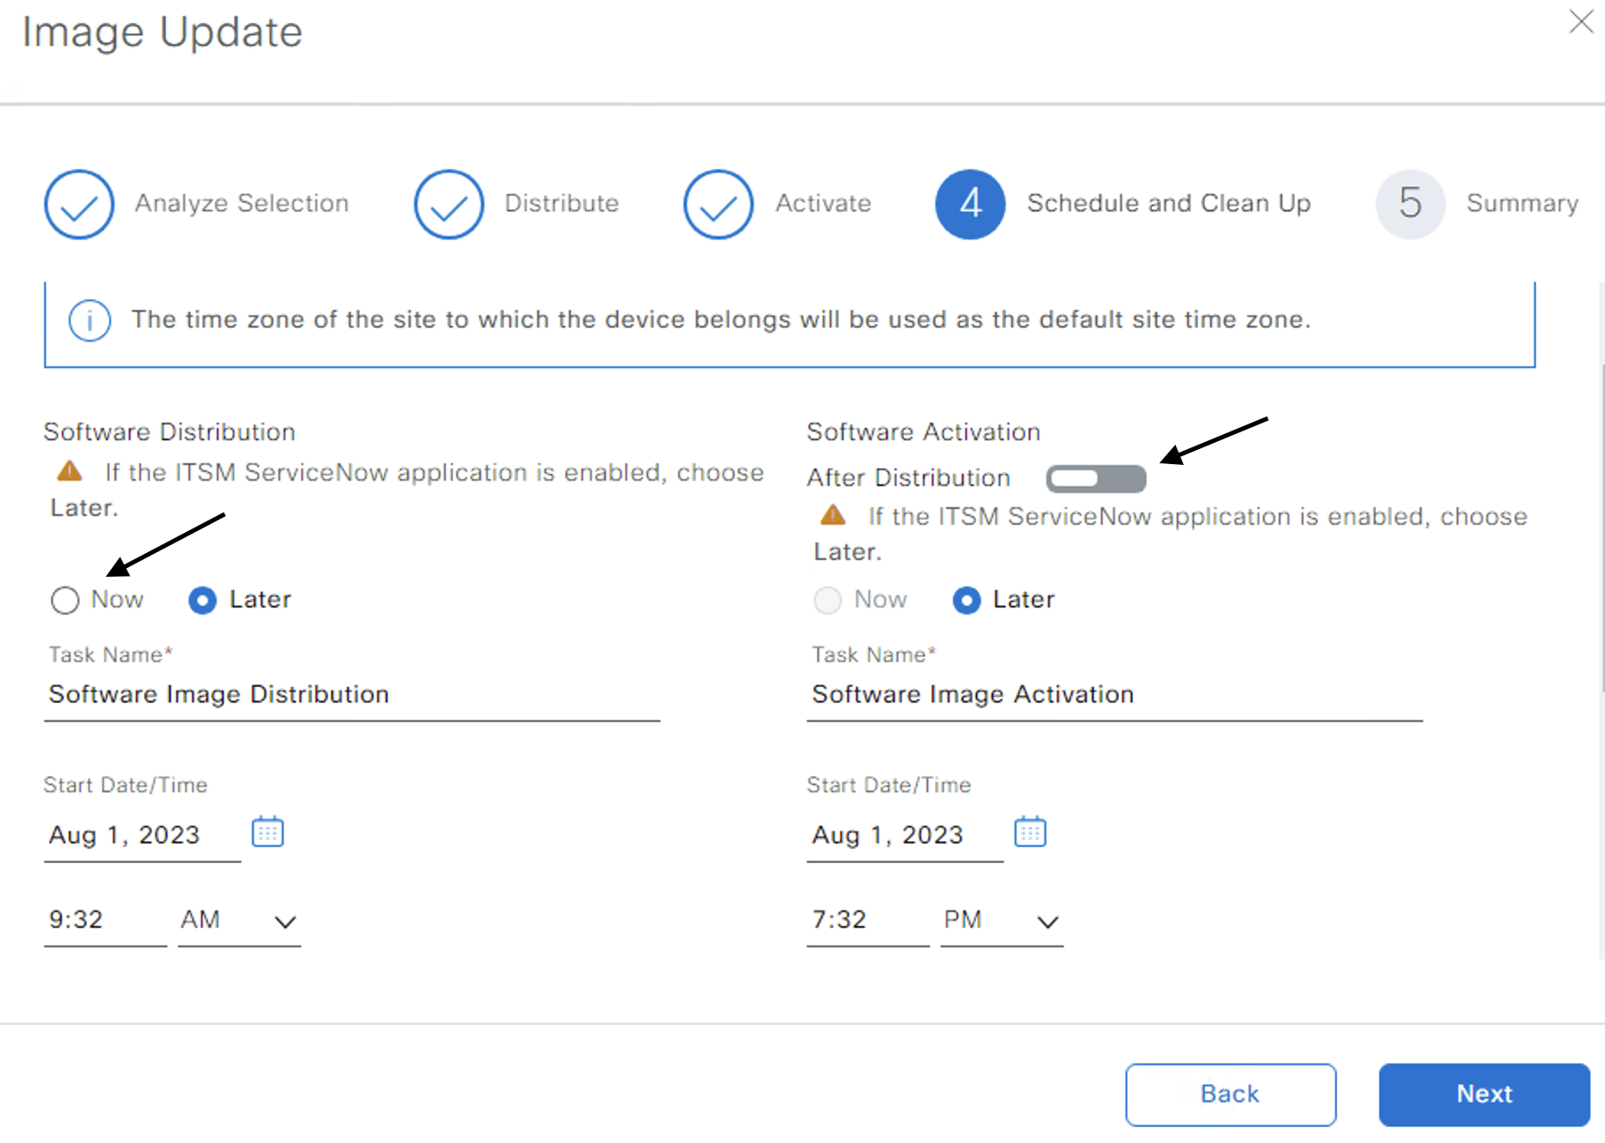Click the Next button
1605x1143 pixels.
pyautogui.click(x=1484, y=1095)
